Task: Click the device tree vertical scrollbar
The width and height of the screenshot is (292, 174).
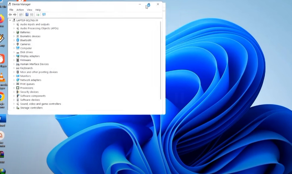Action: (161, 60)
